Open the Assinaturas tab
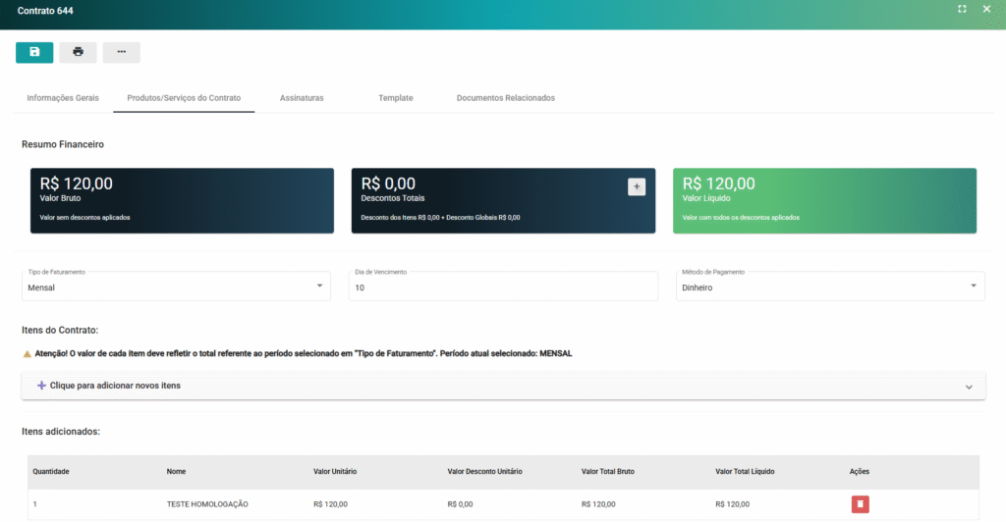 (302, 98)
